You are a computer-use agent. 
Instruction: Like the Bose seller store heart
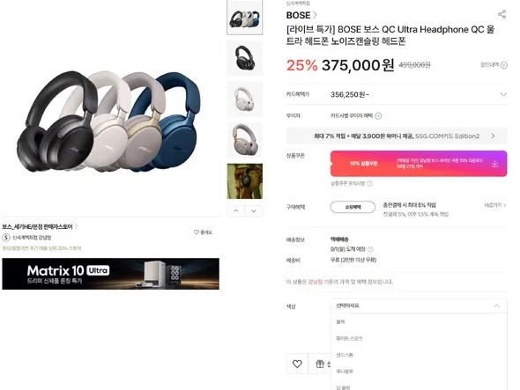pos(203,232)
